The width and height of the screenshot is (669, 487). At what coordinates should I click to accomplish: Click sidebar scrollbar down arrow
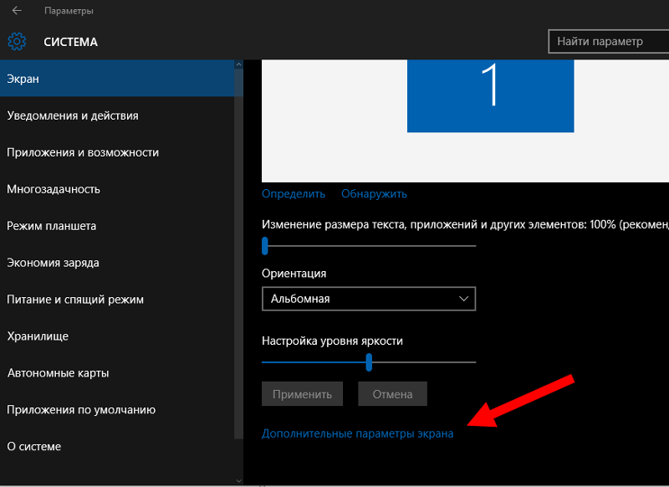point(238,481)
